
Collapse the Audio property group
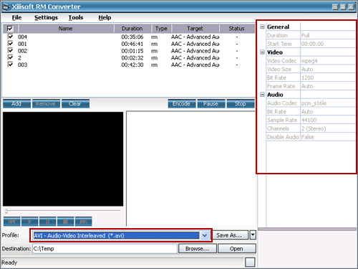(262, 95)
